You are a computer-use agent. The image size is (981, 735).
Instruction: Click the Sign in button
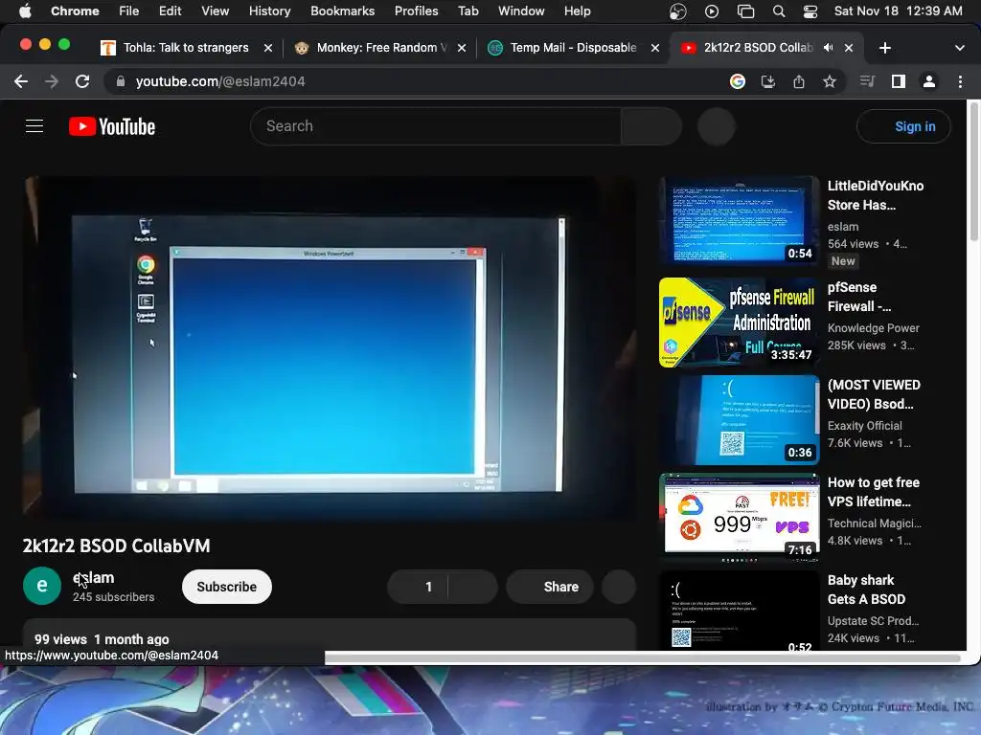(903, 126)
